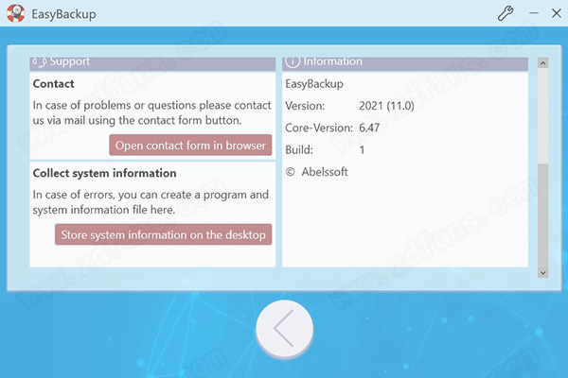Click the 'Version:' label

pyautogui.click(x=305, y=106)
